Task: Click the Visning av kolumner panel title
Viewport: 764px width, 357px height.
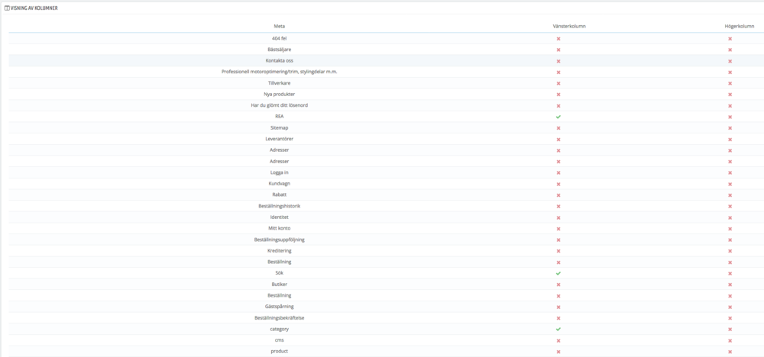Action: coord(34,8)
